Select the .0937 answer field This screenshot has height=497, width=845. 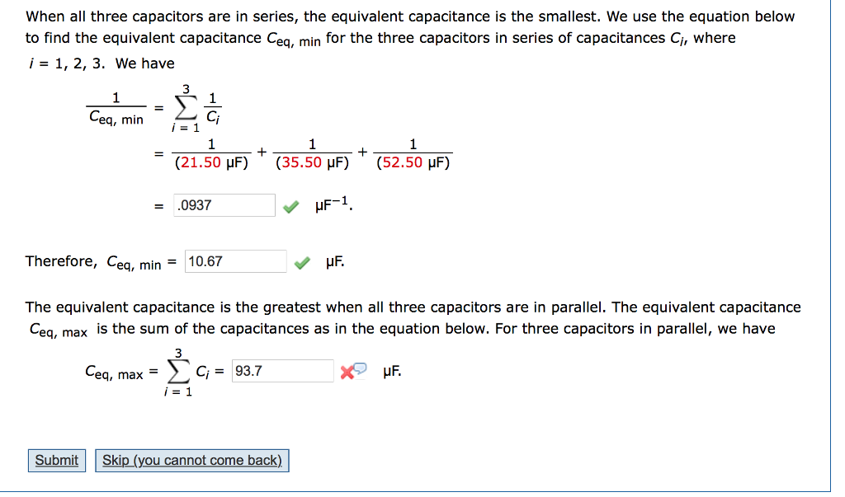(224, 204)
